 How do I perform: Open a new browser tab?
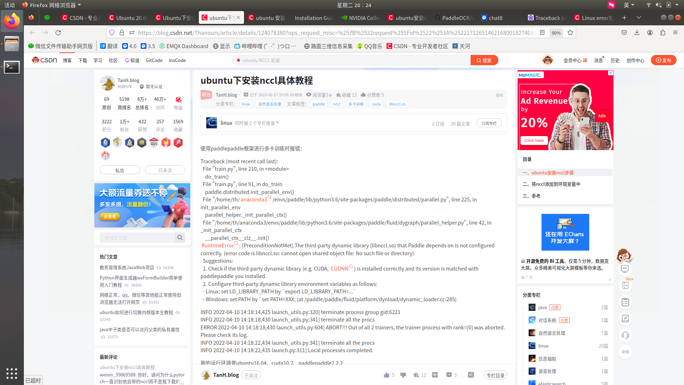point(624,18)
